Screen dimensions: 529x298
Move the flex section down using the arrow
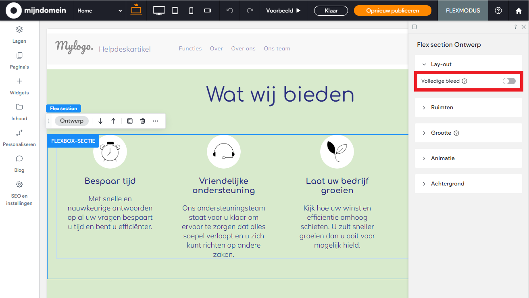click(100, 121)
